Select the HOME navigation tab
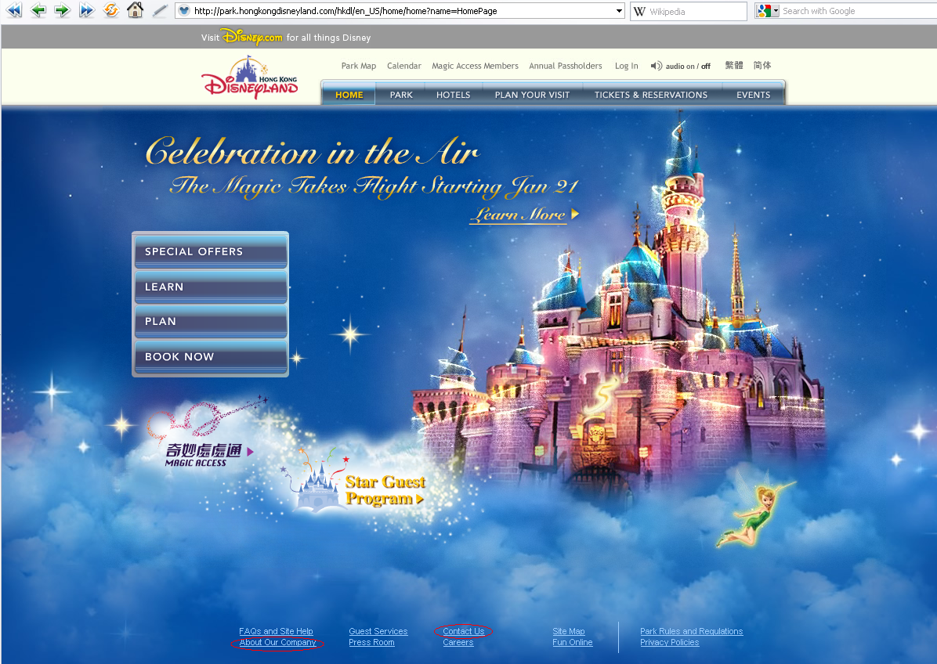 pyautogui.click(x=349, y=94)
